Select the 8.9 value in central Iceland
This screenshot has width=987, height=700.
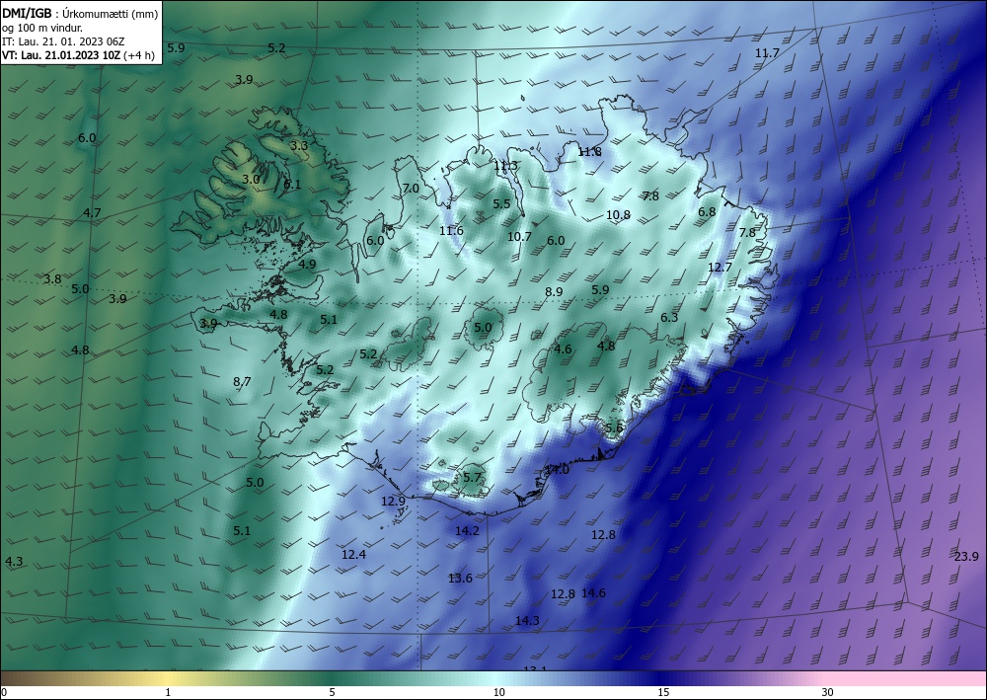coord(554,292)
